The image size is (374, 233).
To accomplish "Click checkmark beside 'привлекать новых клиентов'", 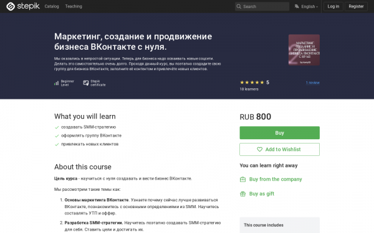I will tap(57, 144).
